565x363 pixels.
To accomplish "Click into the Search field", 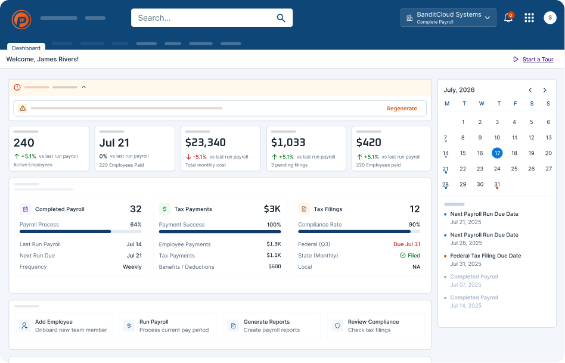I will 212,18.
